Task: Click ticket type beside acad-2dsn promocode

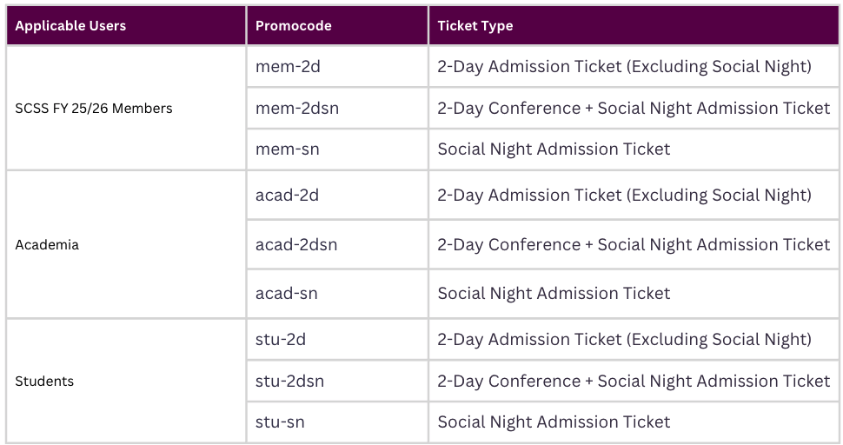Action: click(x=634, y=244)
